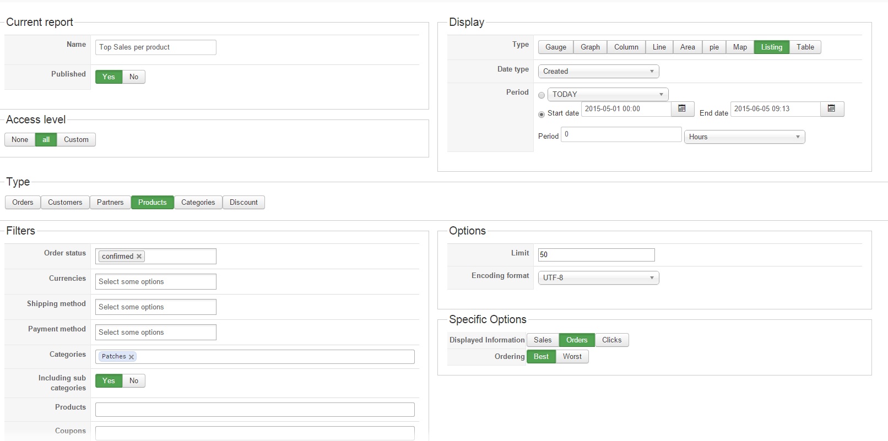
Task: Set Published to No
Action: point(134,77)
